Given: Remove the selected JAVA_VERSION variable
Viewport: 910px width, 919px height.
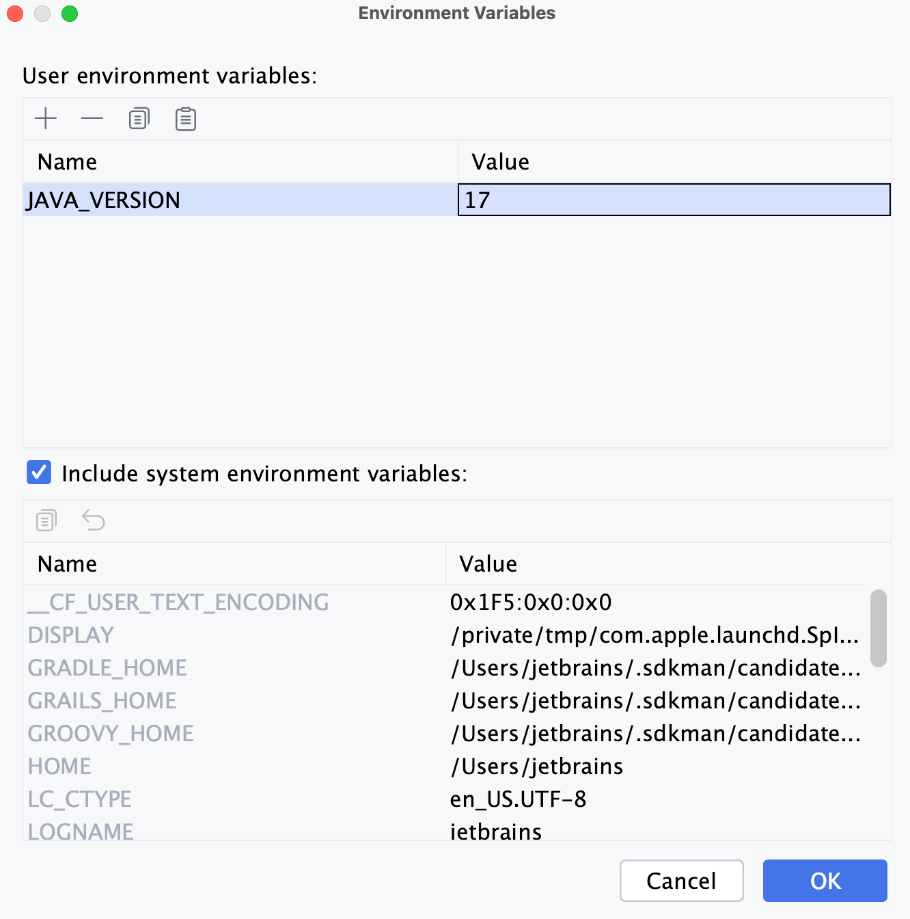Looking at the screenshot, I should 92,118.
